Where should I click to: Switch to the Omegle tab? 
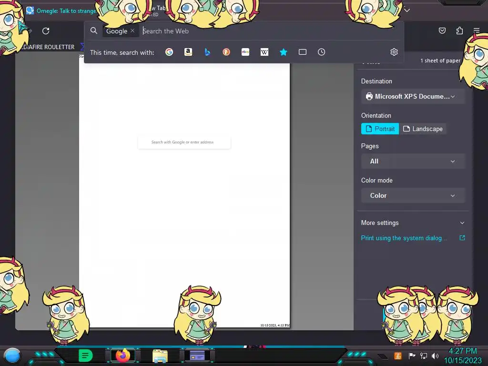click(x=61, y=11)
